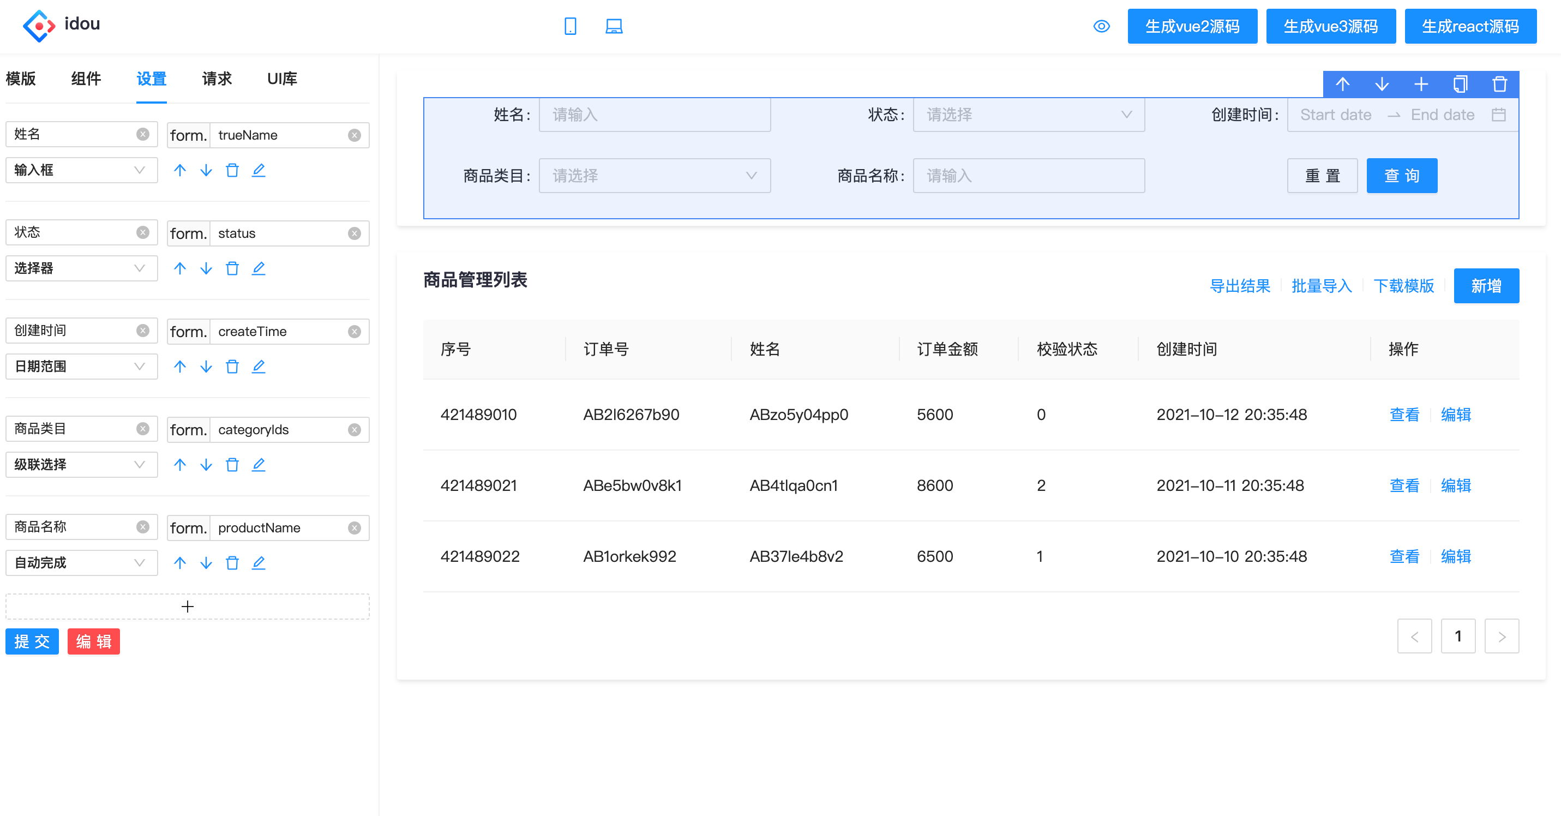The height and width of the screenshot is (816, 1561).
Task: Toggle the eye preview icon
Action: [1101, 26]
